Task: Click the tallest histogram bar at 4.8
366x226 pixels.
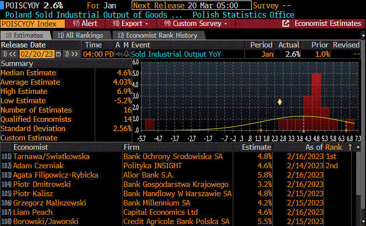Action: coord(316,102)
